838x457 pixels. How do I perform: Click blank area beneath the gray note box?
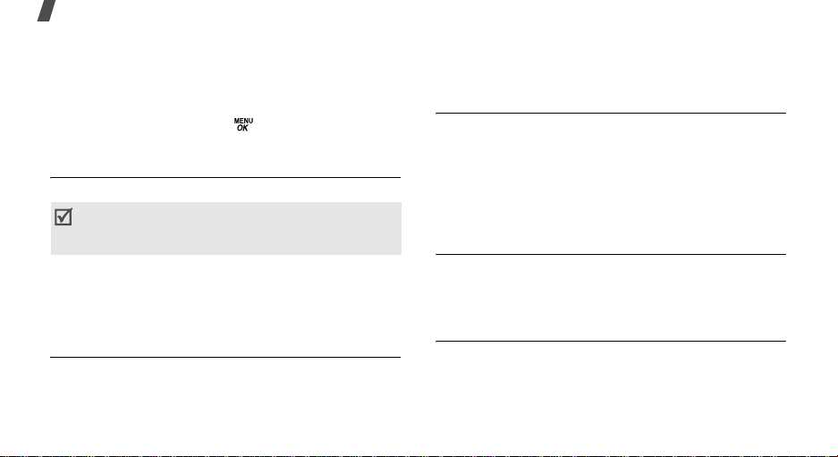click(x=225, y=305)
